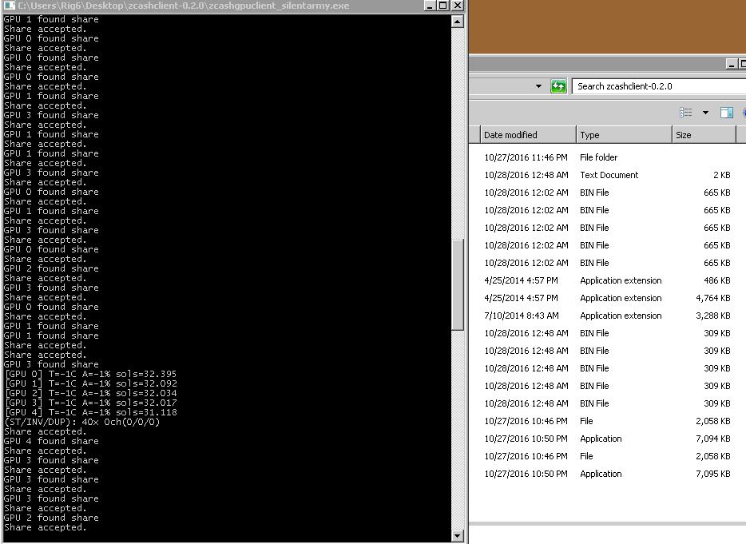Image resolution: width=746 pixels, height=544 pixels.
Task: Toggle the preview pane icon in Explorer
Action: pyautogui.click(x=727, y=113)
